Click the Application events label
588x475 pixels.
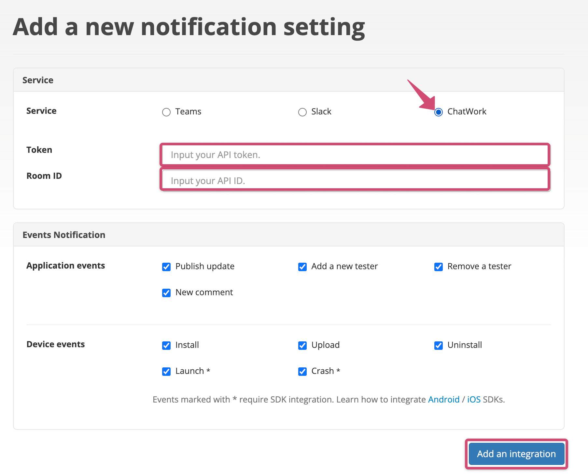pyautogui.click(x=65, y=266)
